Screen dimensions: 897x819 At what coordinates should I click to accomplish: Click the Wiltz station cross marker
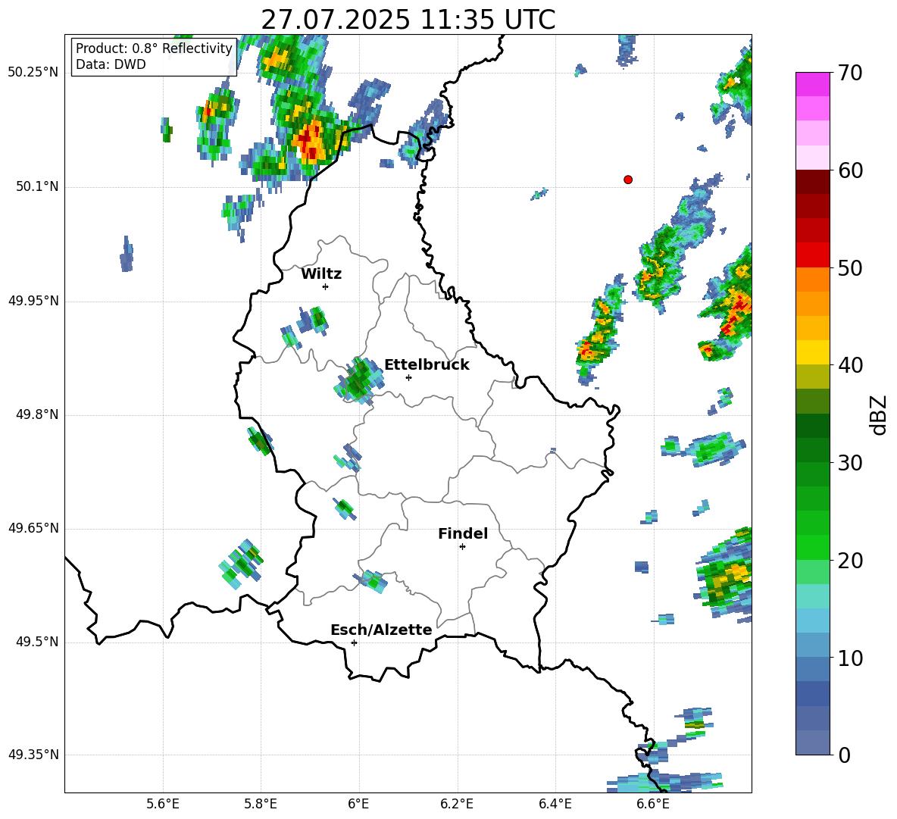coord(326,286)
